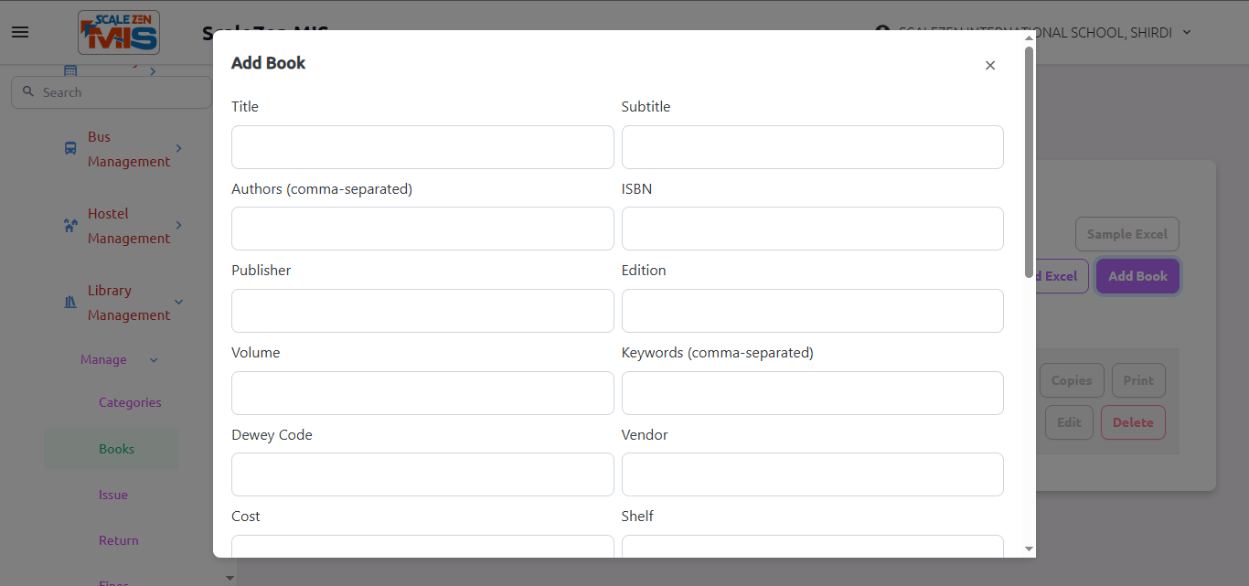Image resolution: width=1249 pixels, height=586 pixels.
Task: Click the dialog's scroll down arrow
Action: [x=1030, y=549]
